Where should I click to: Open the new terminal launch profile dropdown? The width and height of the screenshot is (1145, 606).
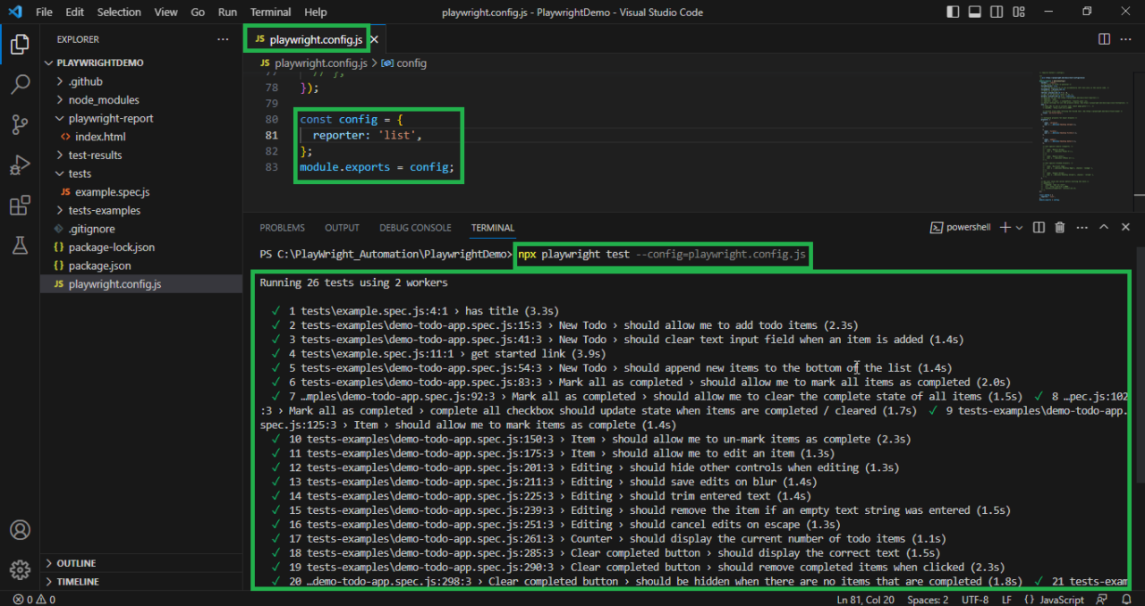click(x=1020, y=228)
